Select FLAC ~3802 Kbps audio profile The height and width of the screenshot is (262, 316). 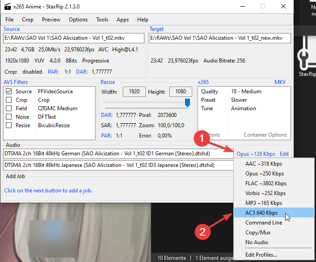point(274,183)
